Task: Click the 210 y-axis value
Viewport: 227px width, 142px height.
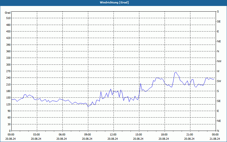Action: tap(9, 84)
